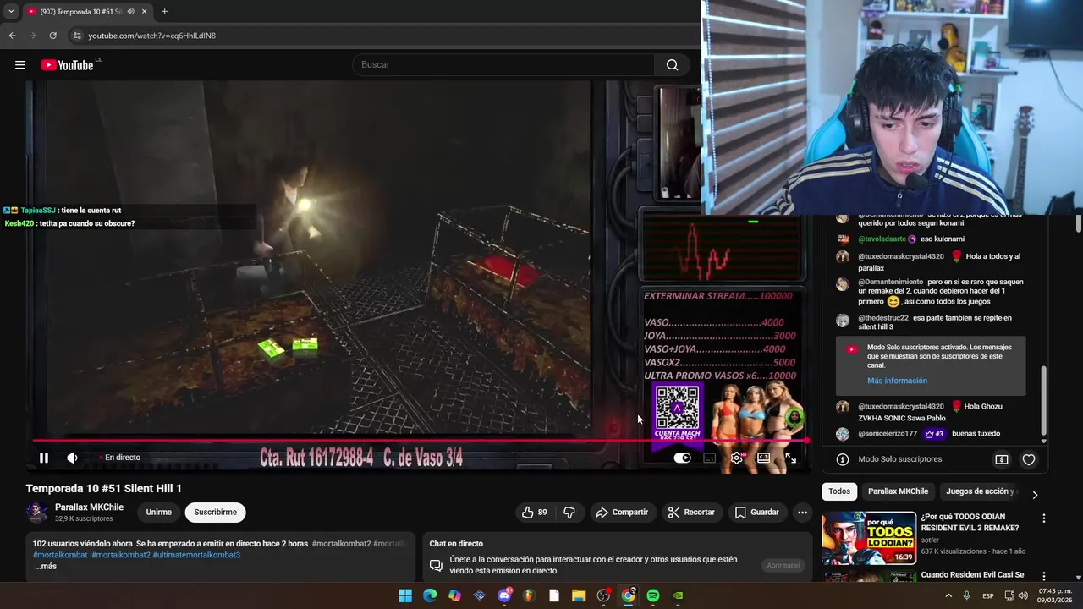
Task: Click Más información in chat notice
Action: click(x=897, y=381)
